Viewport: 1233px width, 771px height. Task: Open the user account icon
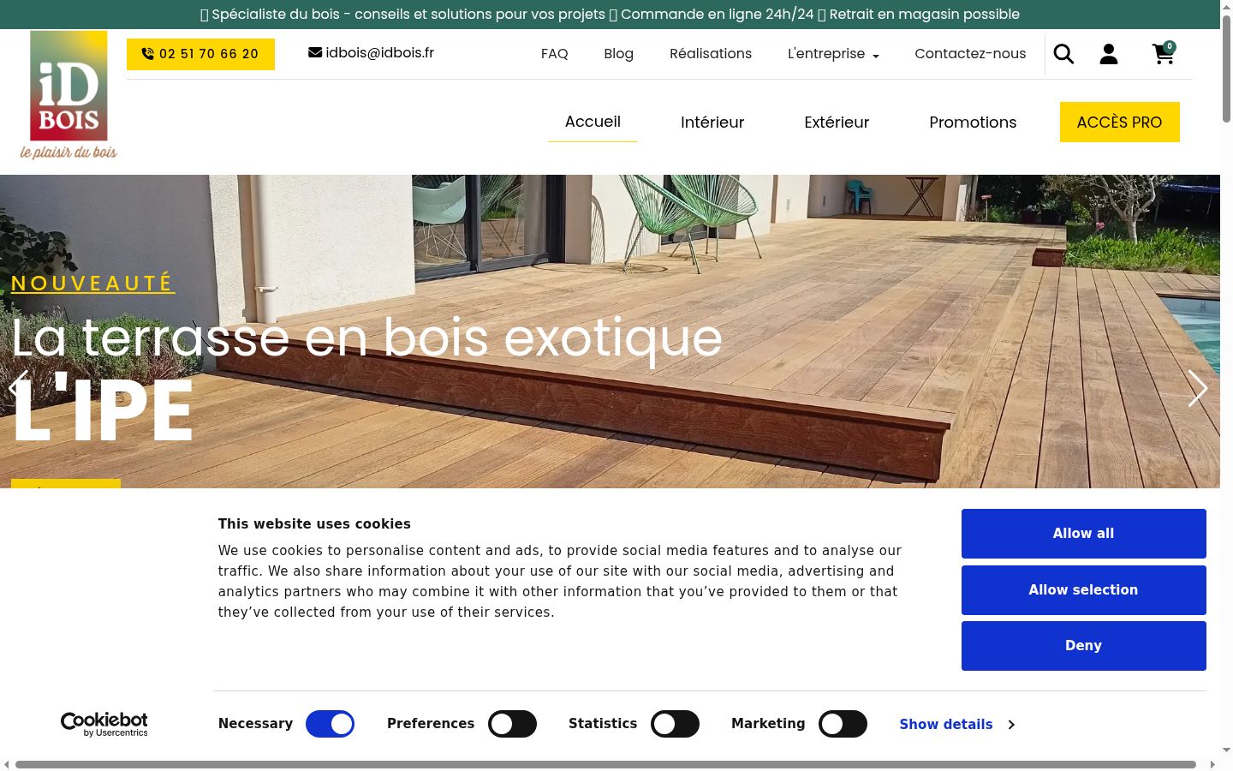(x=1109, y=54)
